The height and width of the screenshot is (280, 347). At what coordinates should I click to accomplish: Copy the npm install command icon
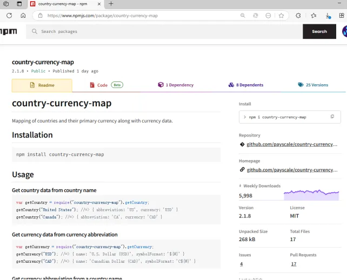point(332,117)
